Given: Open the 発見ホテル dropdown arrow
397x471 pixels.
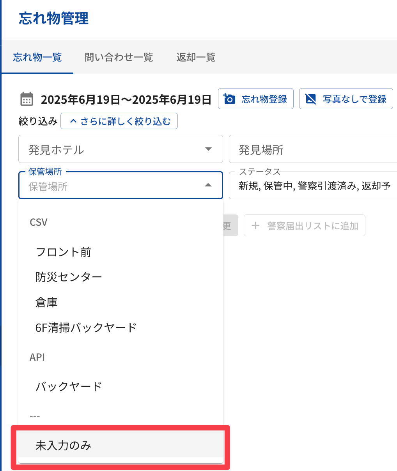Looking at the screenshot, I should coord(208,149).
